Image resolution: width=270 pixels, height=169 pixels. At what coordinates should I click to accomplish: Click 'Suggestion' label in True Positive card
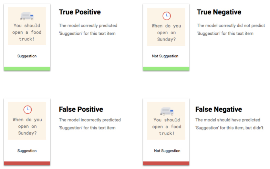coord(27,56)
